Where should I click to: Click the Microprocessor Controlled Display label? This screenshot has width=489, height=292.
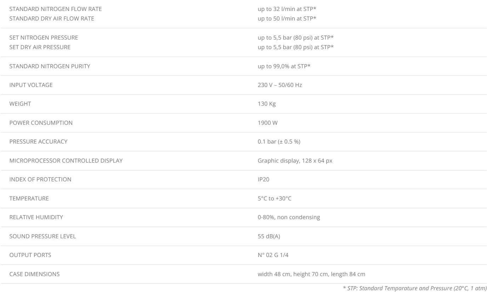click(x=66, y=160)
